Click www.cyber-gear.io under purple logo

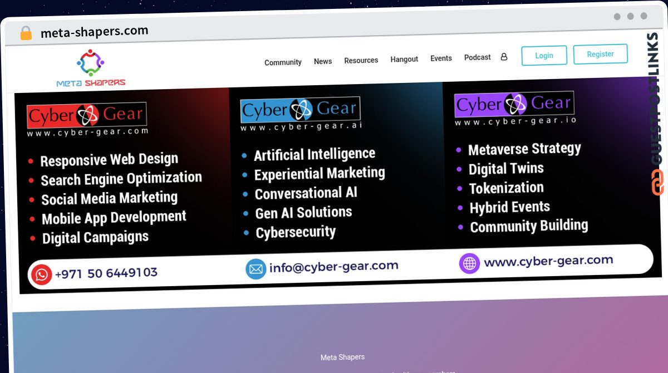click(x=515, y=120)
